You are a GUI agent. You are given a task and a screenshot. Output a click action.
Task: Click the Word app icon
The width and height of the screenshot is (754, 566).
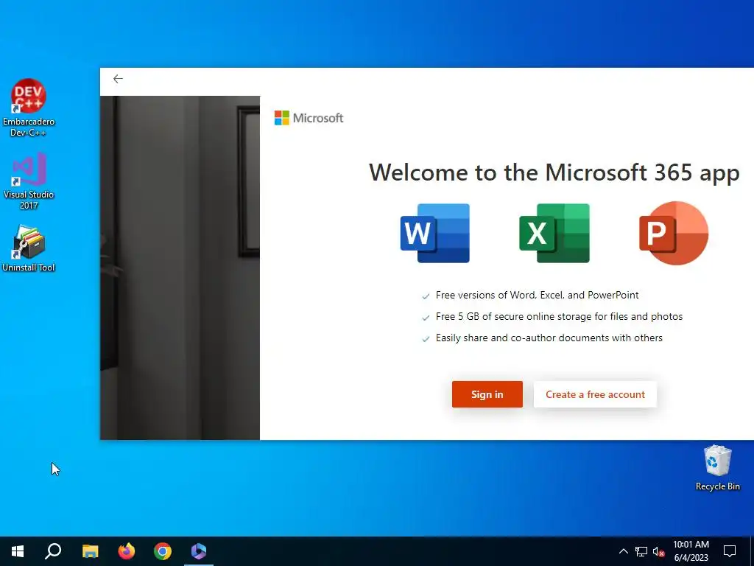coord(434,234)
